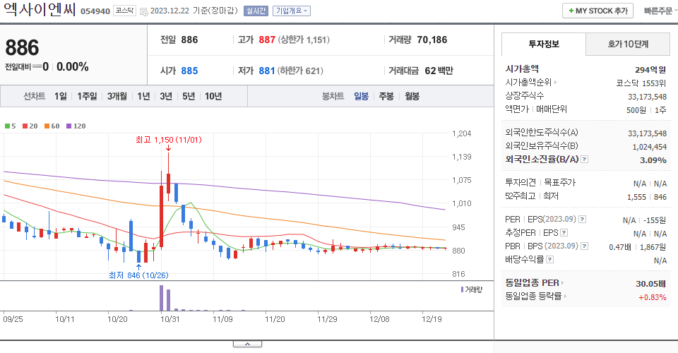Click the 30.05배 sector PER value
Image resolution: width=678 pixels, height=353 pixels.
[650, 284]
